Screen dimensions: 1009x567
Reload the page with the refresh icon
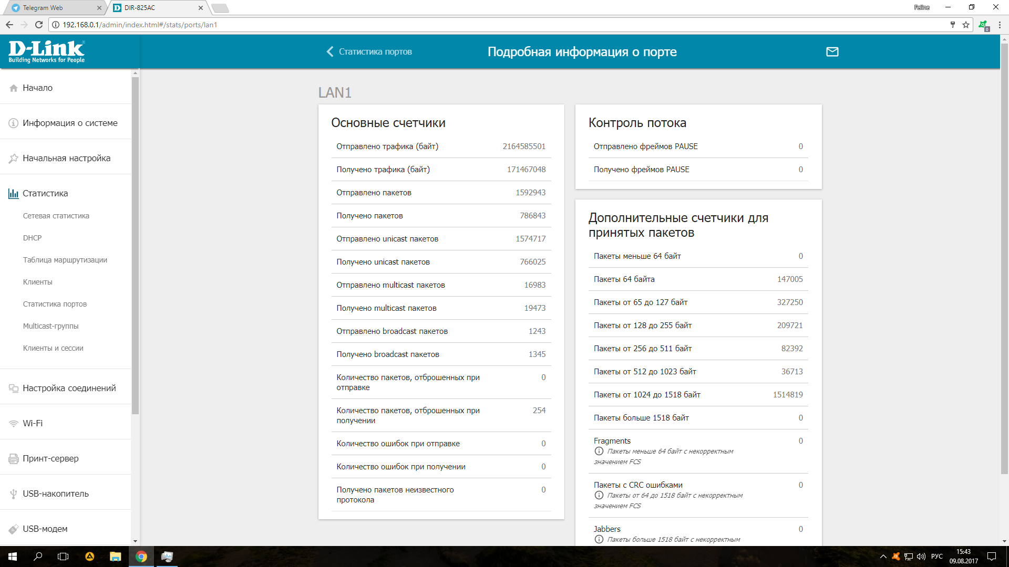point(38,25)
